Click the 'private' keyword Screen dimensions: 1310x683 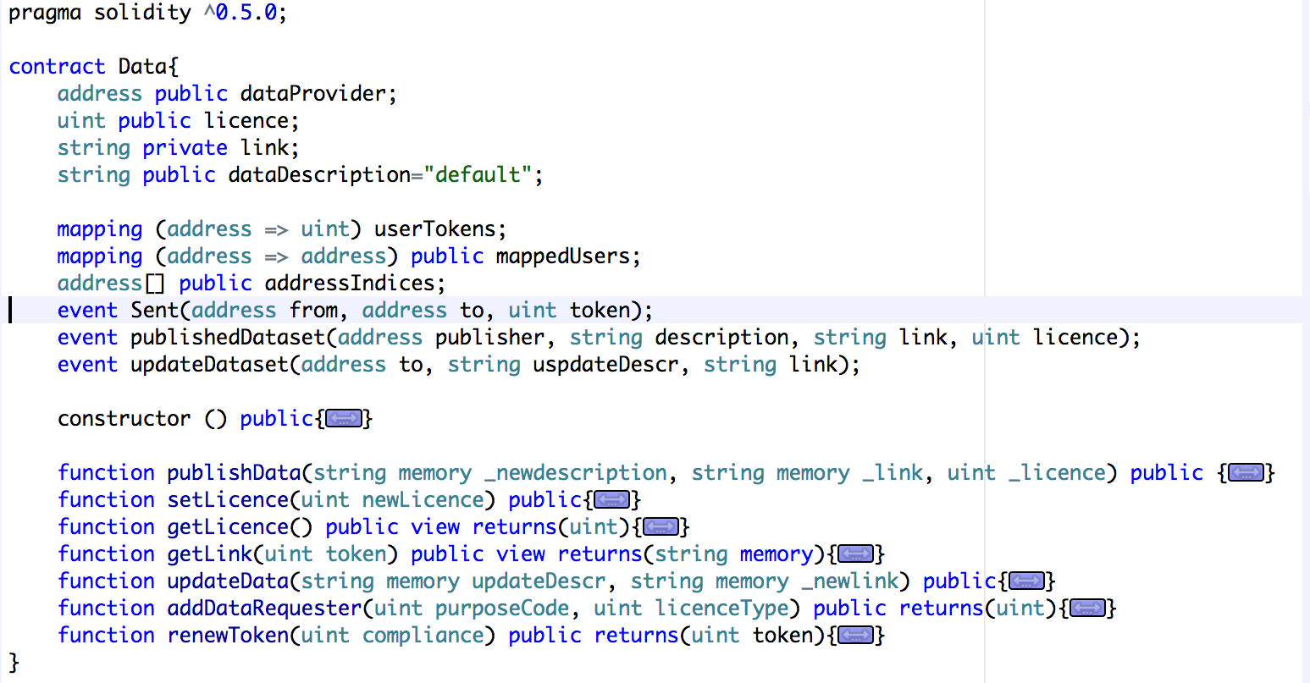click(x=185, y=148)
